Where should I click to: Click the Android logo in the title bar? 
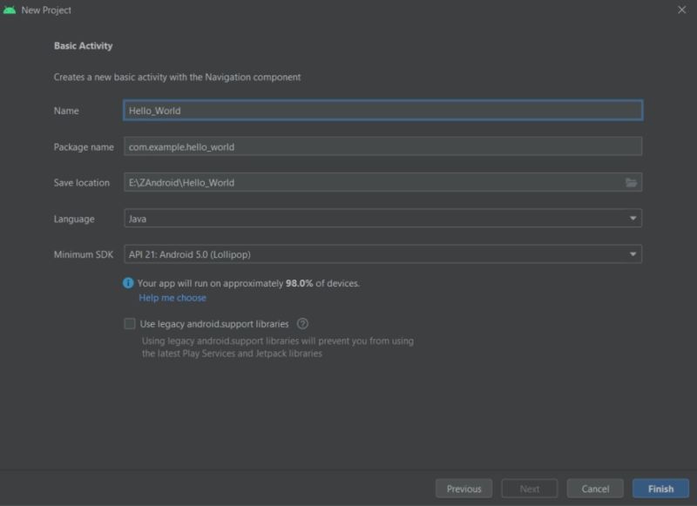click(10, 10)
